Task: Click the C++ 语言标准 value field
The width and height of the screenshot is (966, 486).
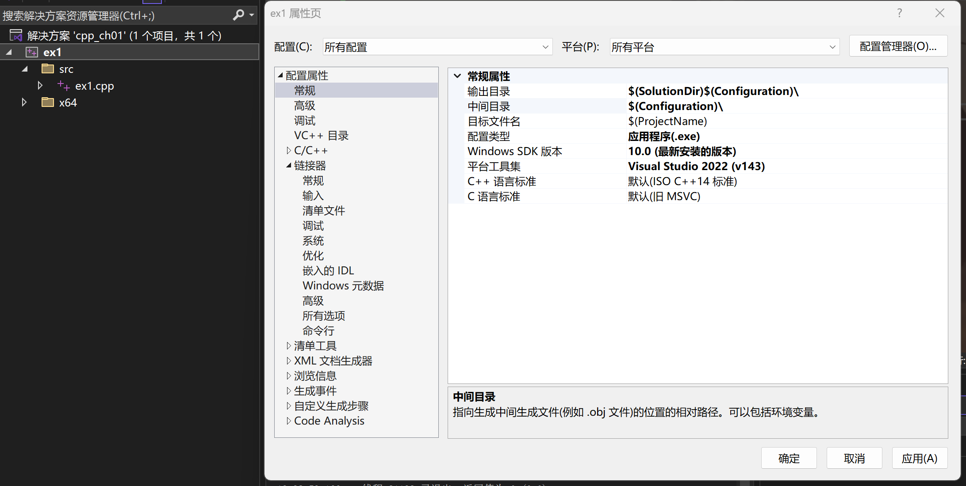Action: point(682,182)
